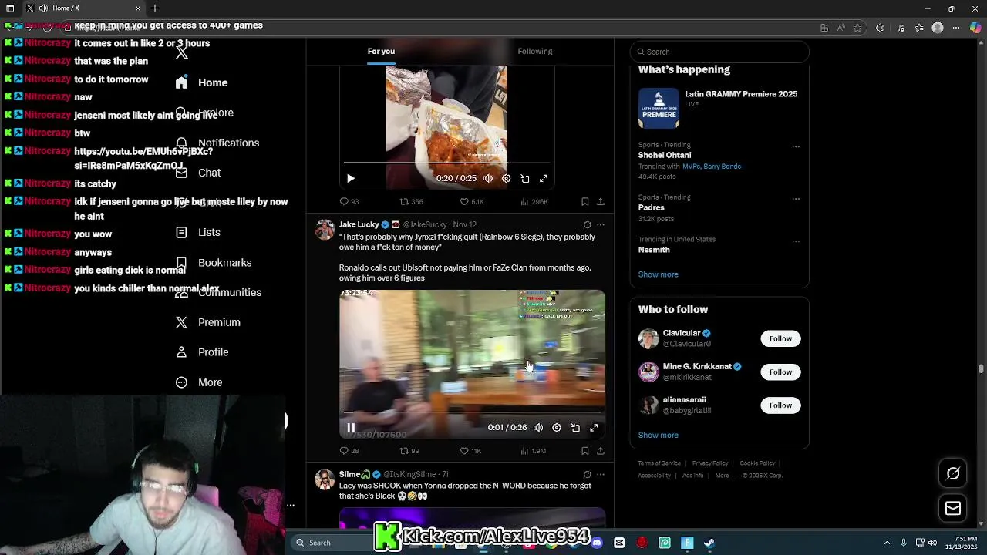Open the three-dot menu on Slime's post
987x555 pixels.
tap(601, 475)
